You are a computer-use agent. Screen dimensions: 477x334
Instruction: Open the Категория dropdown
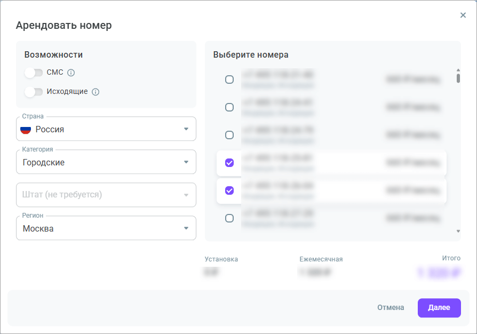(106, 162)
